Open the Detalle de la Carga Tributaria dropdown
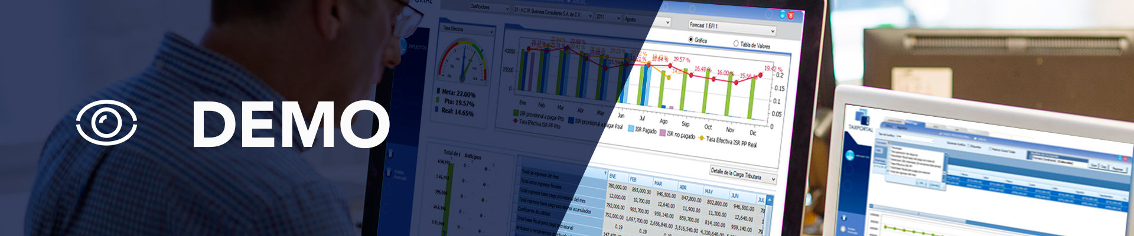Image resolution: width=1134 pixels, height=236 pixels. [743, 174]
